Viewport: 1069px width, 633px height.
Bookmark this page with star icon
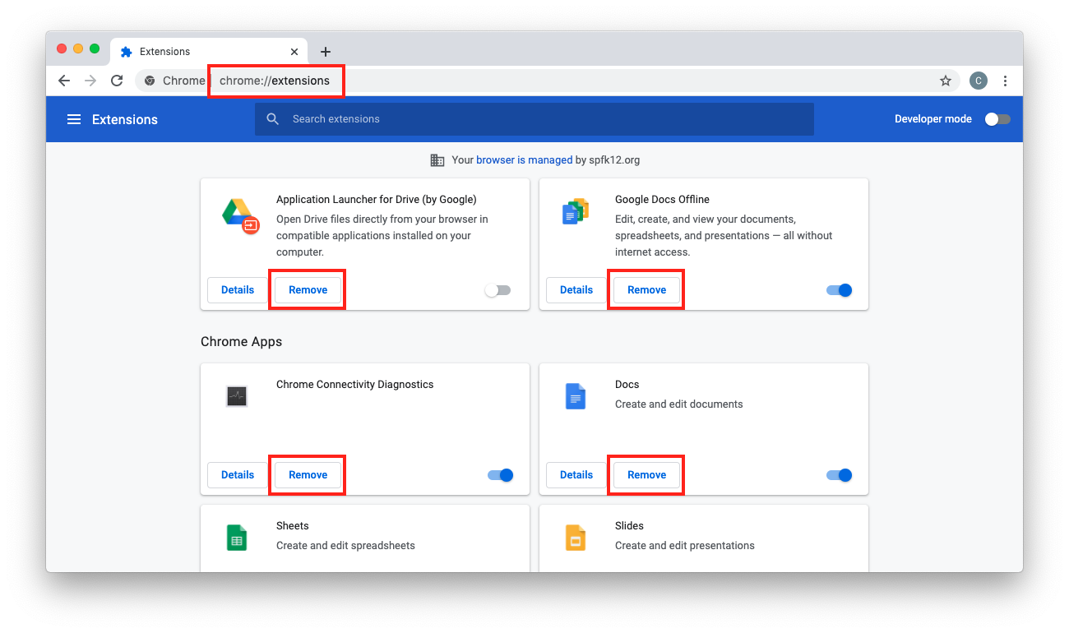(946, 81)
